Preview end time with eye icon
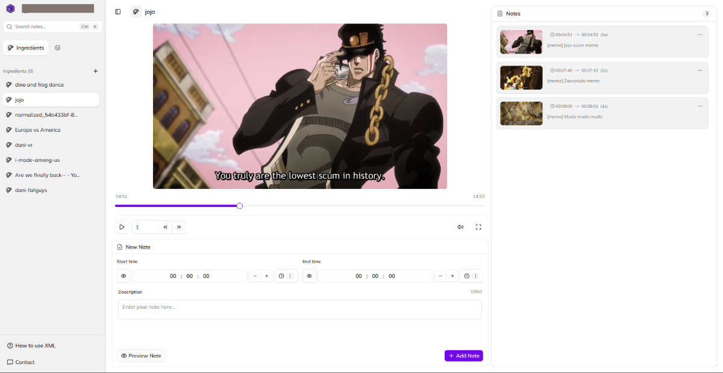 (x=309, y=276)
